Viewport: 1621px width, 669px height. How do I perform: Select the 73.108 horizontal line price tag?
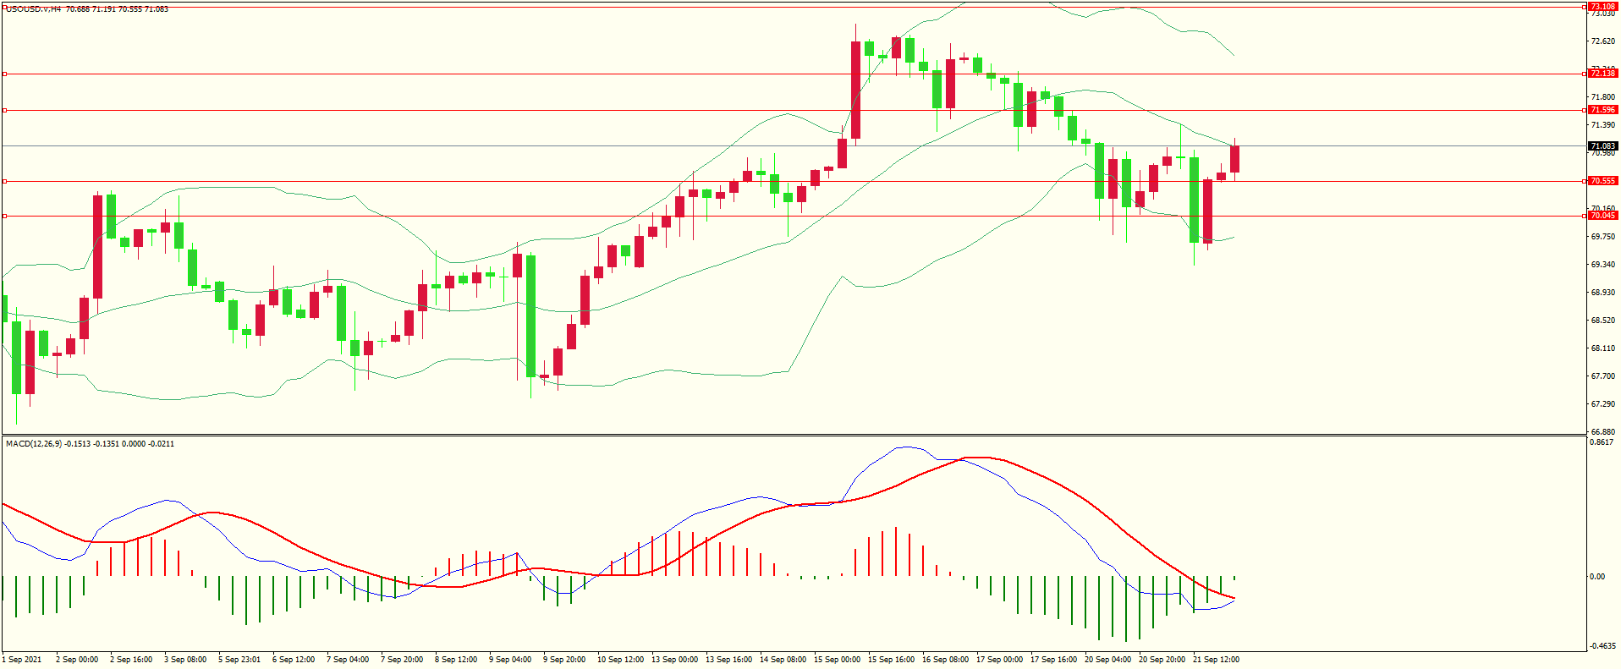point(1602,6)
